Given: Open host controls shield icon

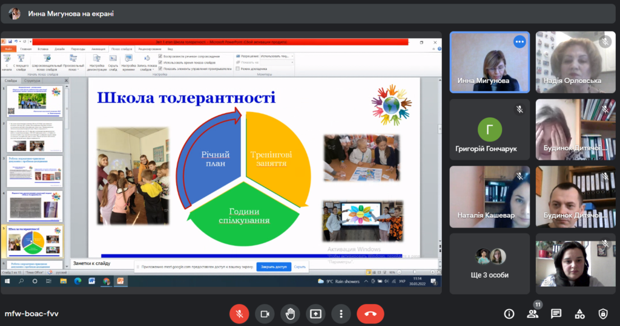Looking at the screenshot, I should (603, 314).
